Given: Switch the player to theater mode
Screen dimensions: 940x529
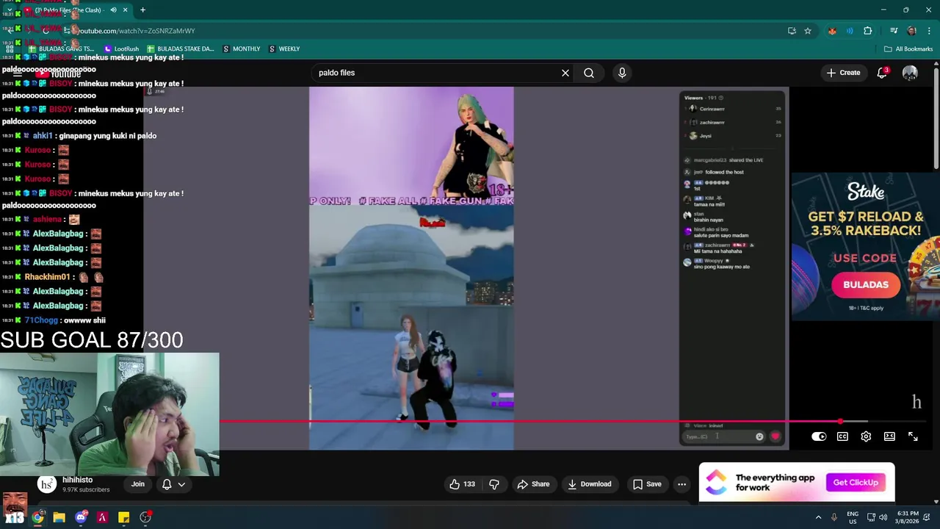Looking at the screenshot, I should [x=889, y=436].
